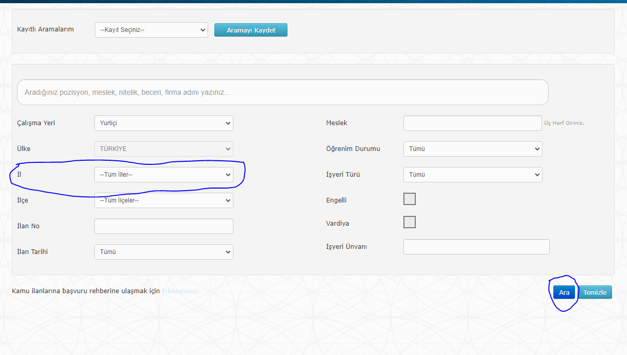The height and width of the screenshot is (355, 627).
Task: Open the İl province dropdown
Action: coord(163,175)
